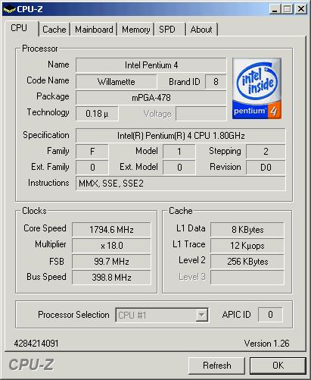The height and width of the screenshot is (380, 311).
Task: Click the Specification field showing 1.80GHz
Action: pos(181,136)
